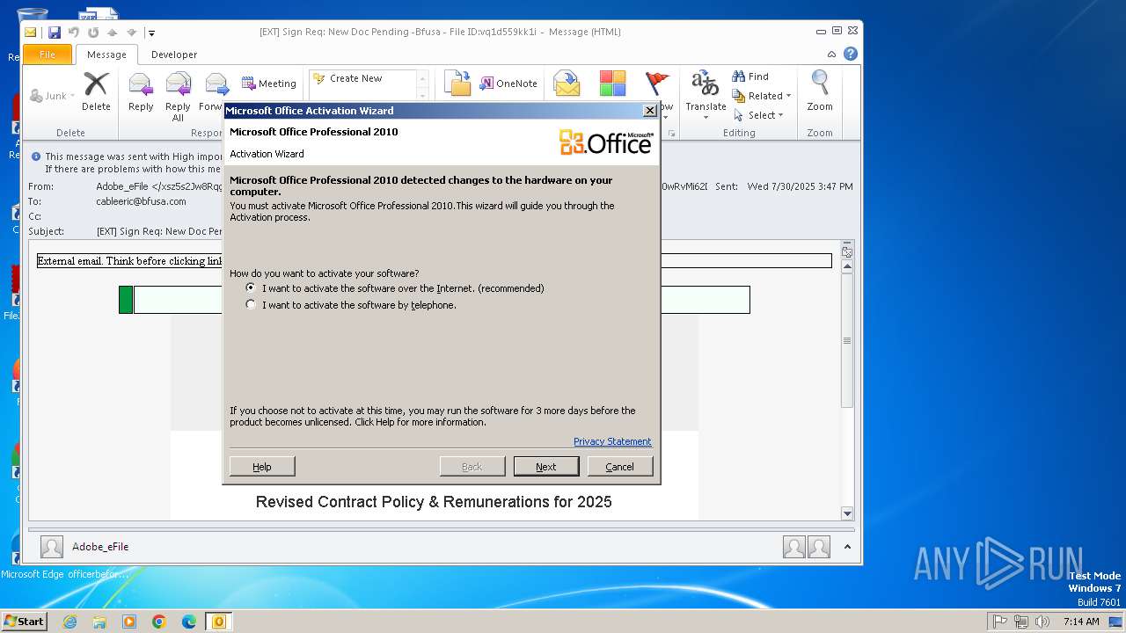This screenshot has width=1126, height=633.
Task: Open Action Center flag in system tray
Action: 1000,622
